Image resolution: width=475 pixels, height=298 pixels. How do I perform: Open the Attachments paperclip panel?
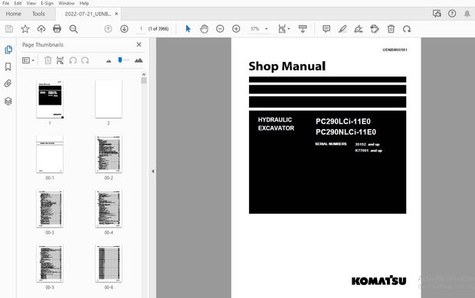pos(8,83)
